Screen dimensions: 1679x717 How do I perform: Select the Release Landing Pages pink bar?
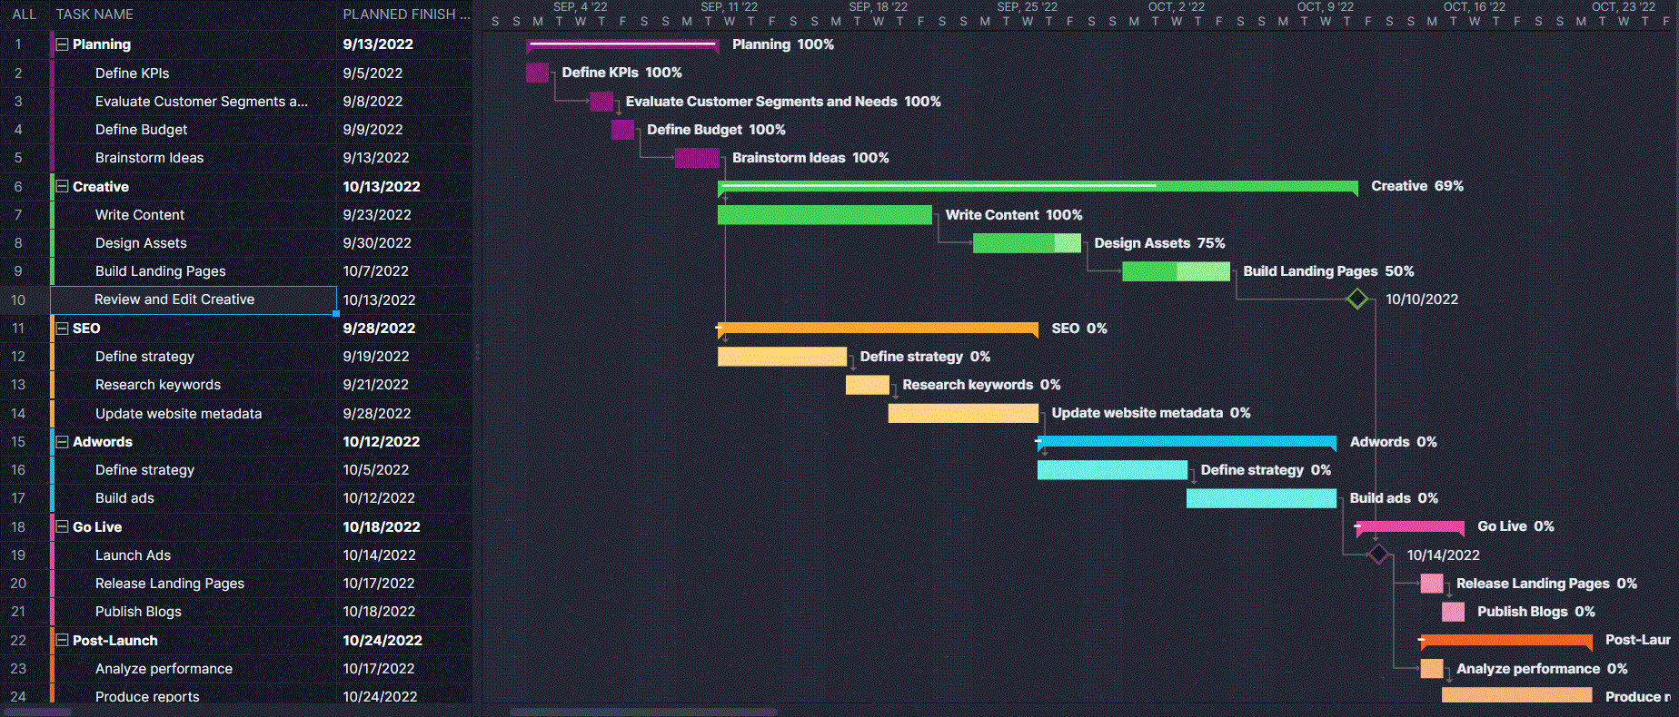click(x=1432, y=584)
